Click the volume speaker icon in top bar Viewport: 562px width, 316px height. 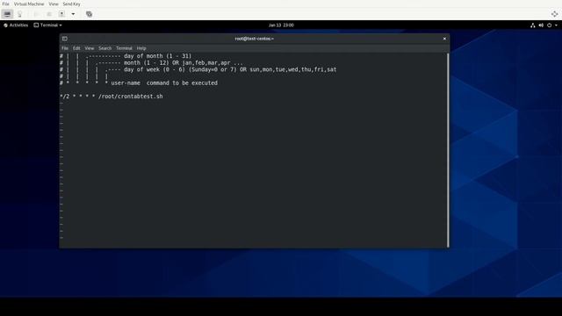point(541,25)
